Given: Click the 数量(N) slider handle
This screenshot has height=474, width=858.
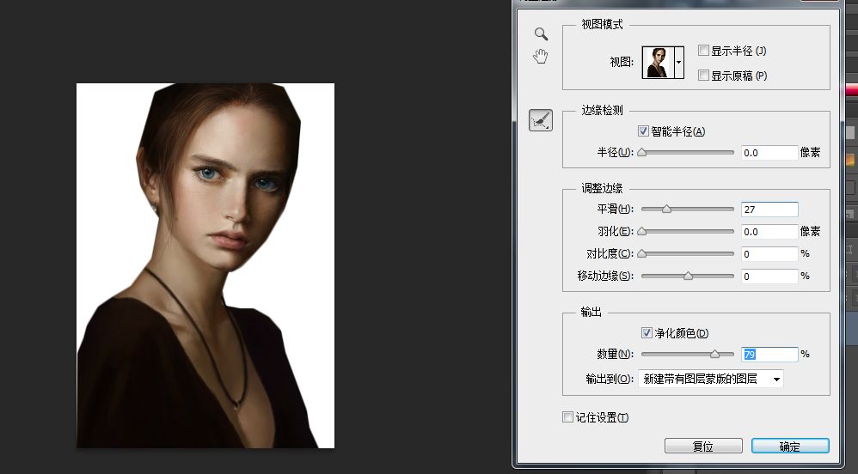Looking at the screenshot, I should [714, 355].
